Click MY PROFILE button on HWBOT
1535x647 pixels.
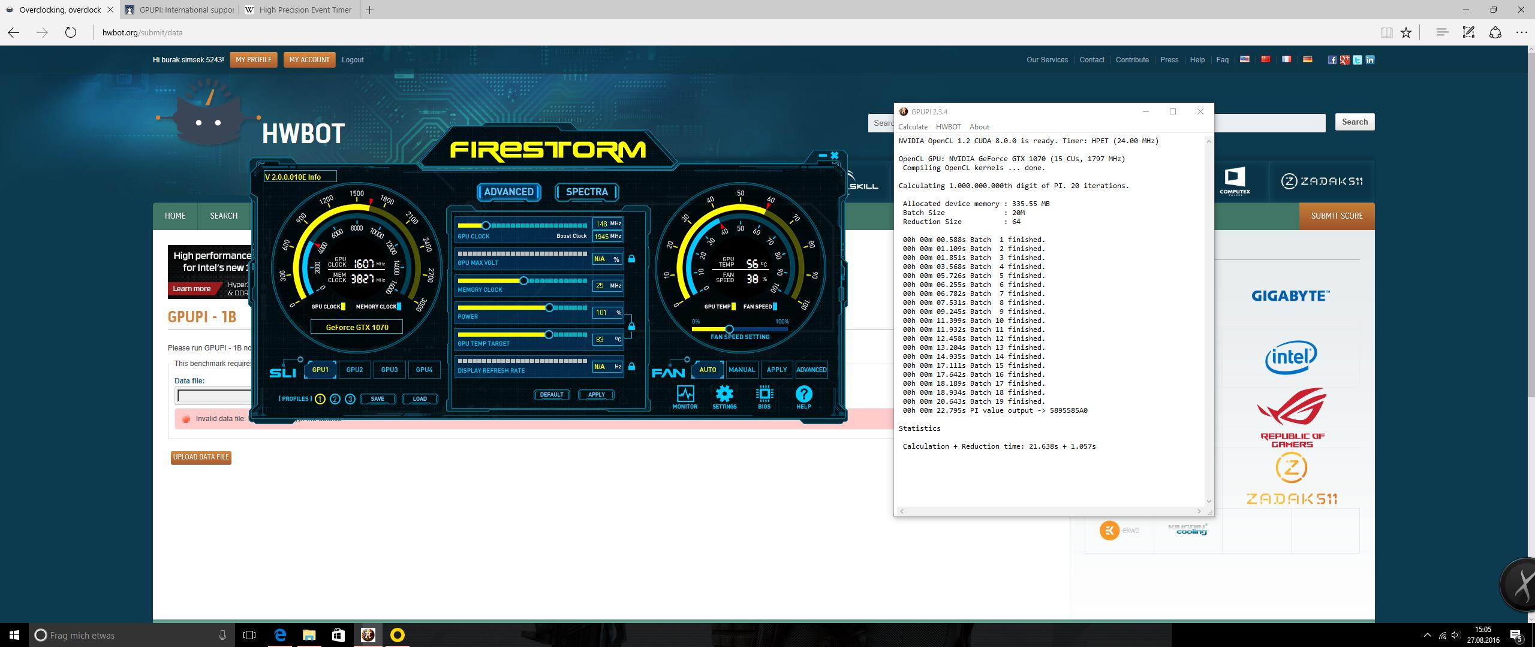coord(254,60)
